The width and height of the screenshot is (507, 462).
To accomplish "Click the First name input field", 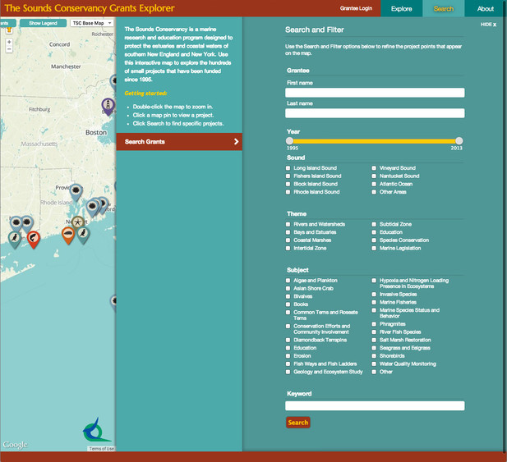I will (375, 93).
